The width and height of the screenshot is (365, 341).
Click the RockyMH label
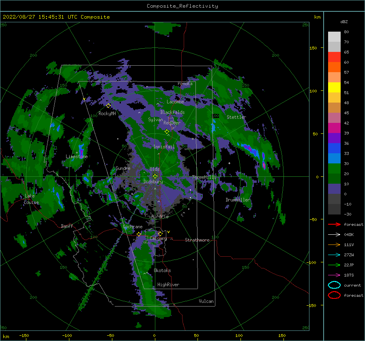click(x=107, y=114)
